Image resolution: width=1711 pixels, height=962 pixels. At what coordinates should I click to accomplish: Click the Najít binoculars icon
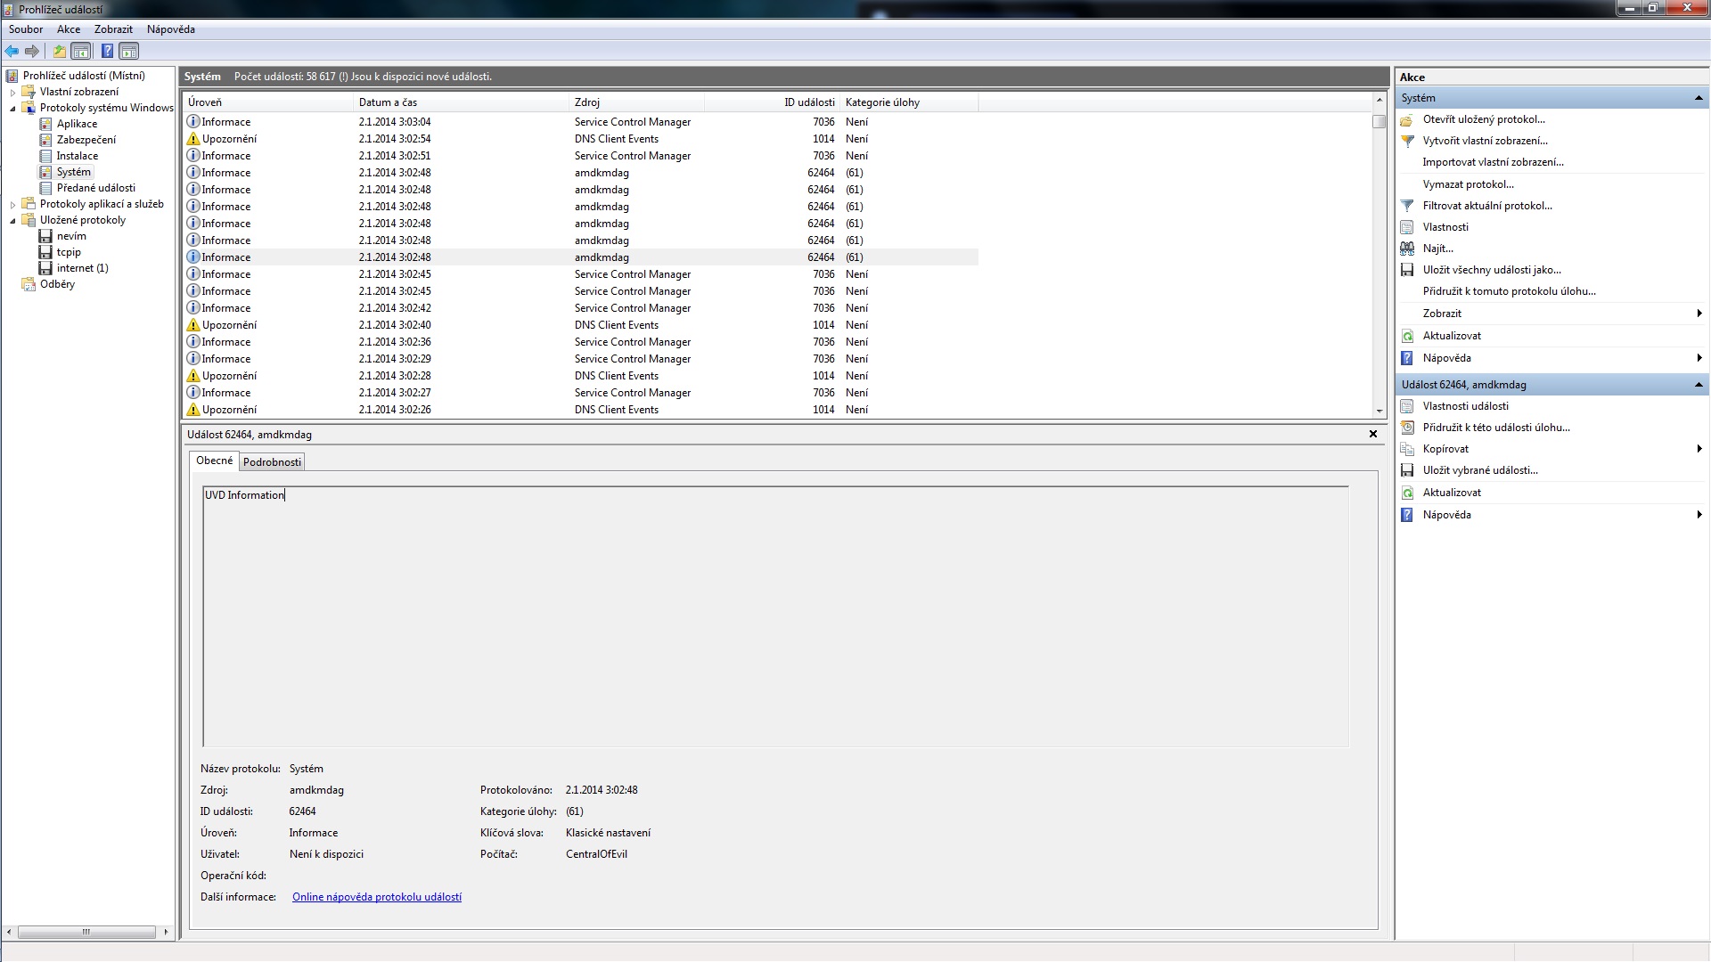1407,249
